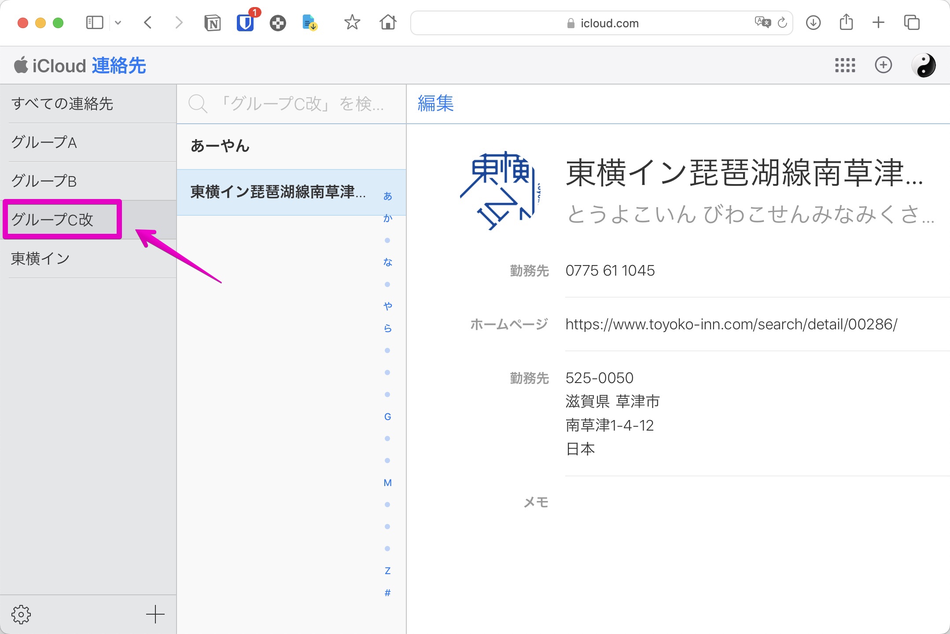Open the iCloud app launcher grid
The image size is (950, 634).
845,65
